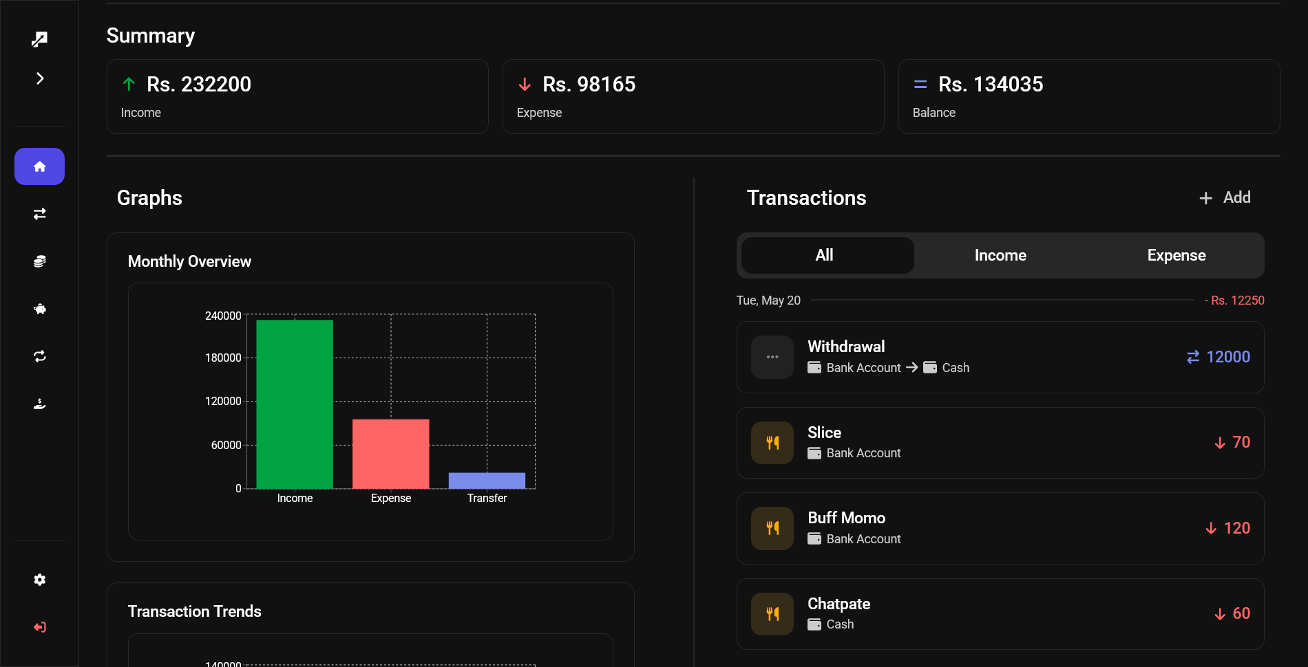
Task: Open settings gear in sidebar
Action: click(39, 580)
